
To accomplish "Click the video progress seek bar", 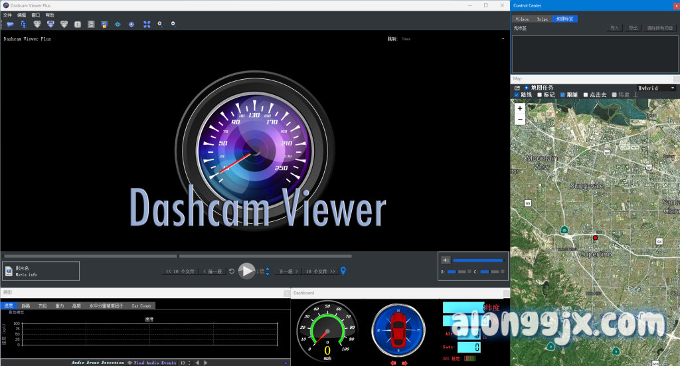I will pos(177,256).
